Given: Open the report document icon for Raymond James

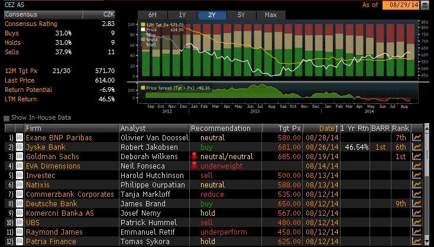Looking at the screenshot, I should (20, 232).
